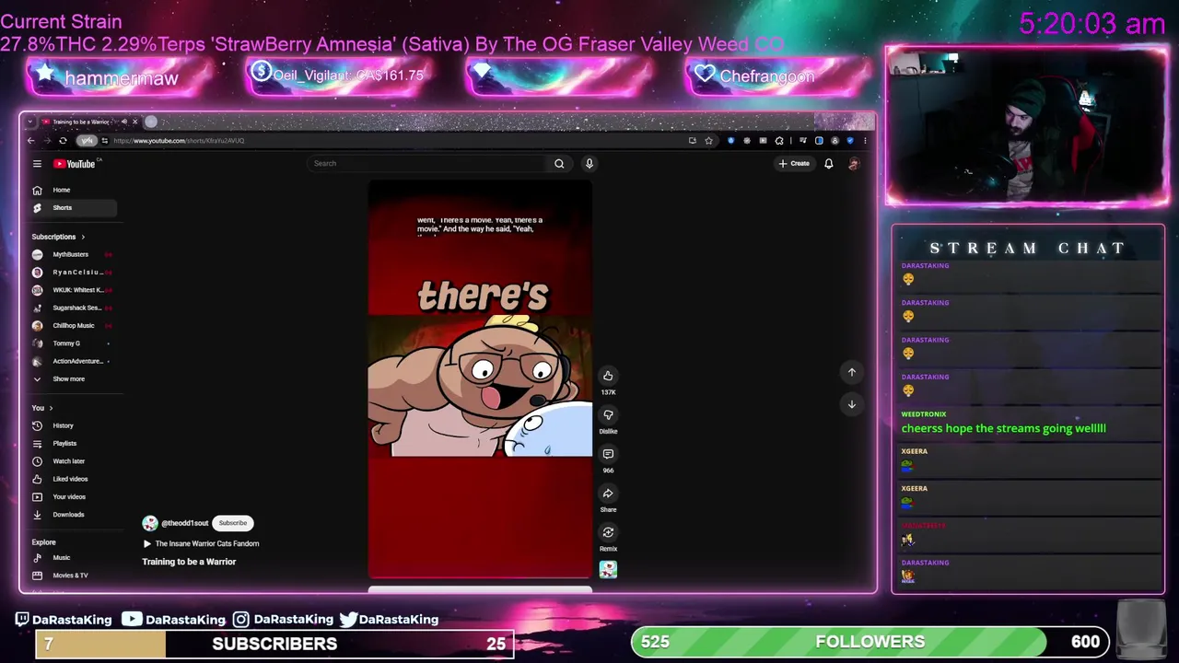Screen dimensions: 1179x663
Task: Open History in sidebar
Action: coord(72,425)
